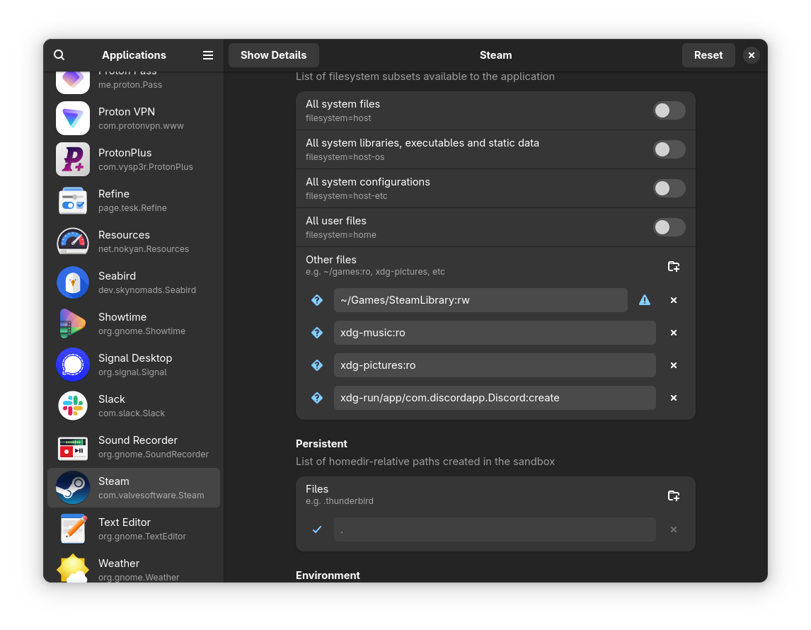The height and width of the screenshot is (630, 811).
Task: Click the status icon beside xdg-music:ro
Action: click(x=317, y=333)
